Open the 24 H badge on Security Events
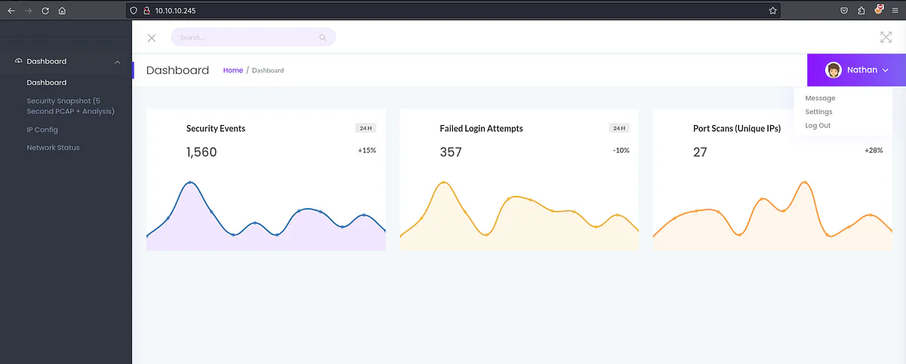 (x=366, y=128)
